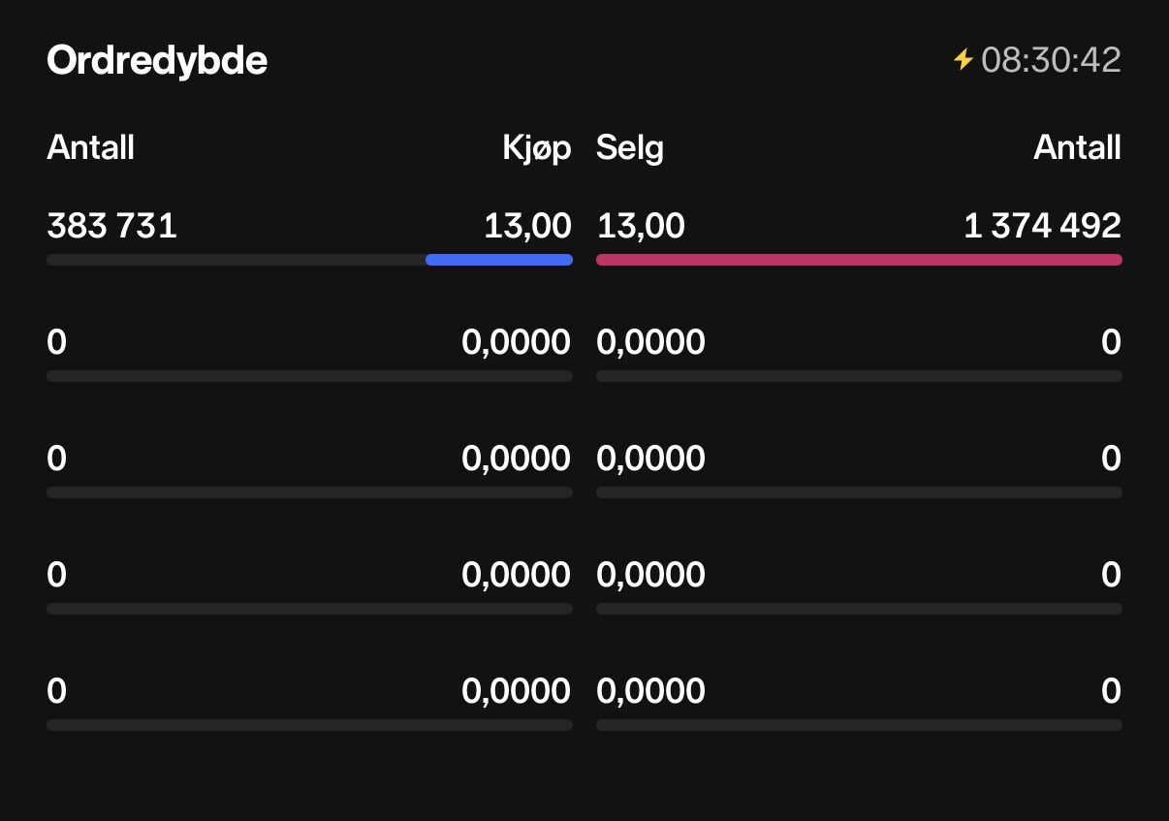
Task: Select the Selg column header
Action: click(630, 148)
